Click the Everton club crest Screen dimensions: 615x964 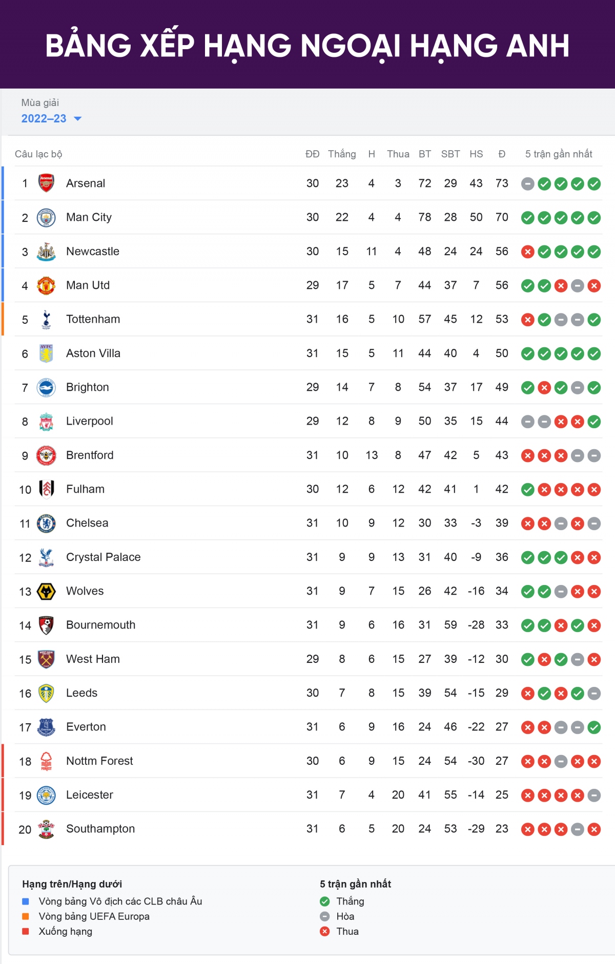tap(46, 727)
